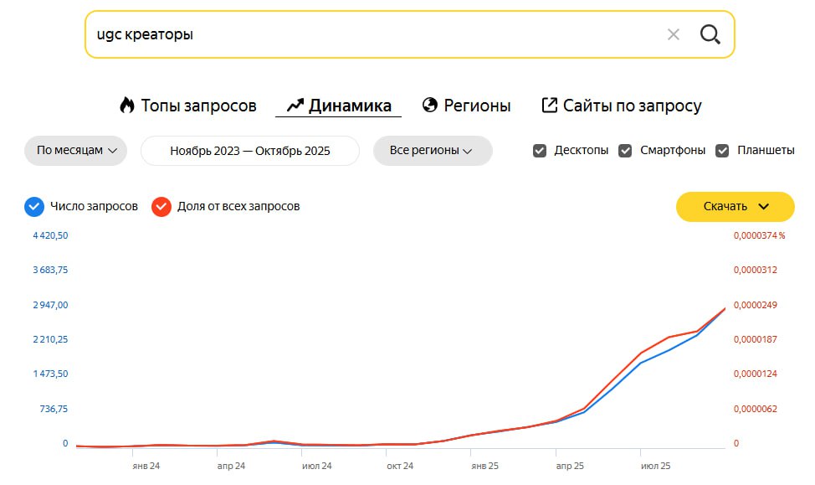Open the Топы запросов tab

[x=188, y=106]
